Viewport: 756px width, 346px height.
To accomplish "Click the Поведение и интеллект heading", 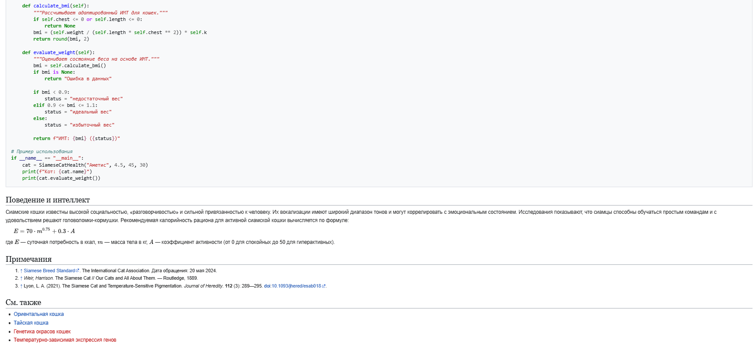I will (x=48, y=200).
